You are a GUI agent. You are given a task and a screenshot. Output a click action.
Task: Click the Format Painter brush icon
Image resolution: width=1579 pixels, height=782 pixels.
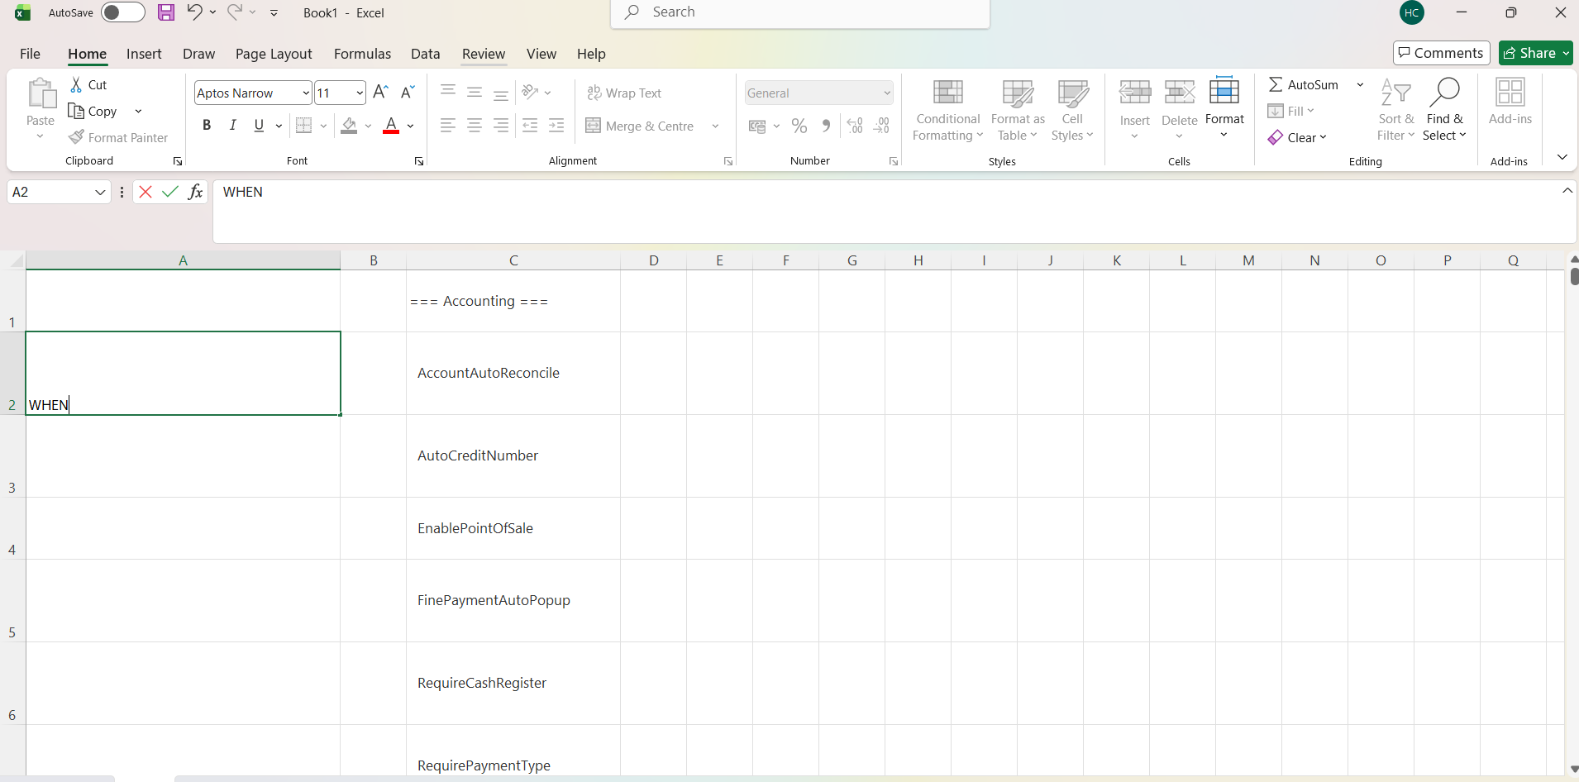coord(77,137)
